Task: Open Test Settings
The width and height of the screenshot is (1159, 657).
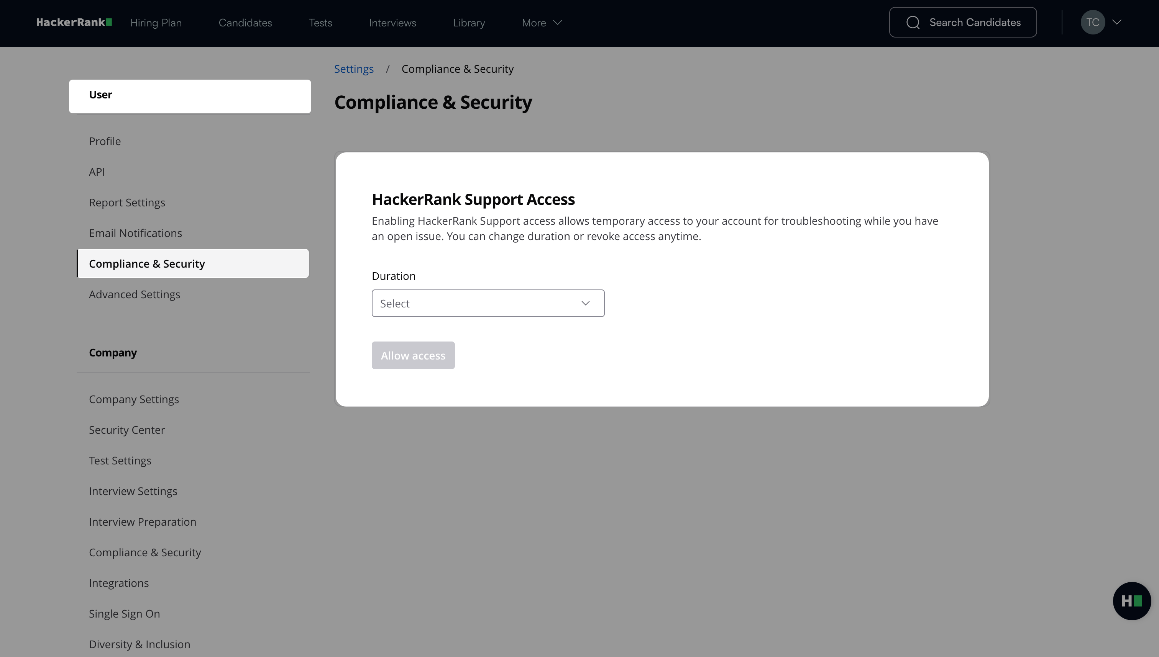Action: pos(120,461)
